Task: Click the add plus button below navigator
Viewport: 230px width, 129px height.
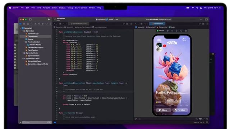Action: pyautogui.click(x=20, y=123)
